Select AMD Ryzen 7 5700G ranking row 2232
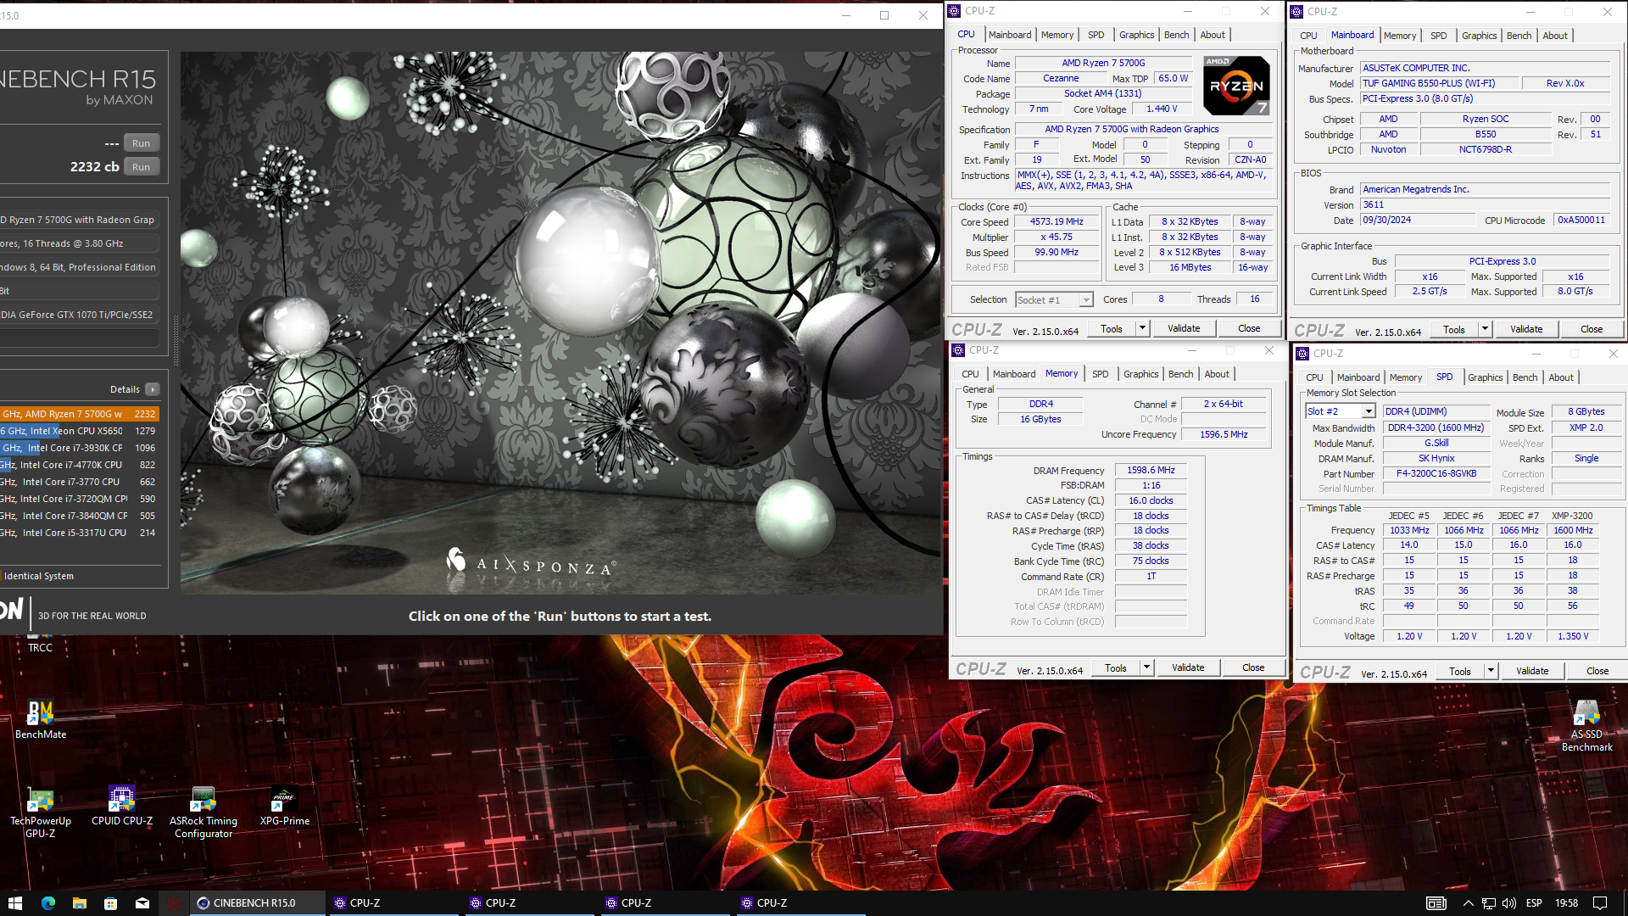This screenshot has height=916, width=1628. tap(80, 414)
